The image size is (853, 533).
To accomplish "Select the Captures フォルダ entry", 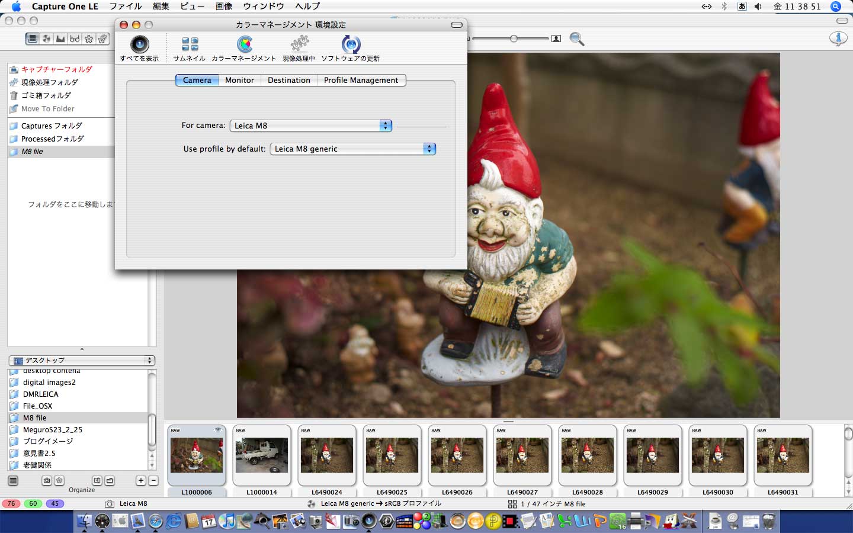I will click(x=61, y=126).
